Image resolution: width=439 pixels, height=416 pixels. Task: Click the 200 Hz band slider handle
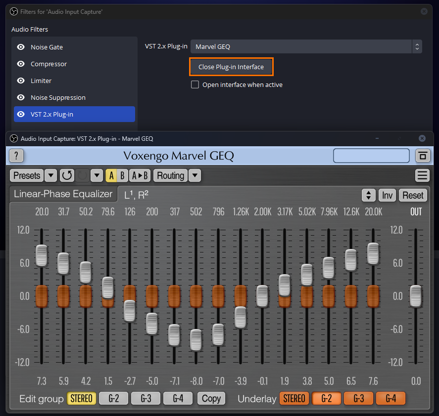click(x=152, y=324)
